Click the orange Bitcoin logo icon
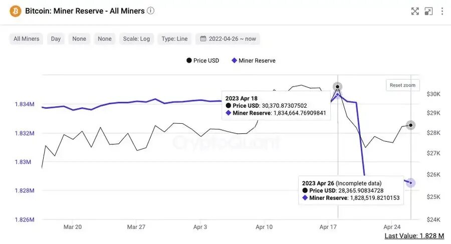 pos(16,11)
